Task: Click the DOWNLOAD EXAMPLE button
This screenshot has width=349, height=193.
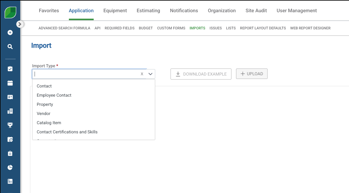Action: coord(201,74)
